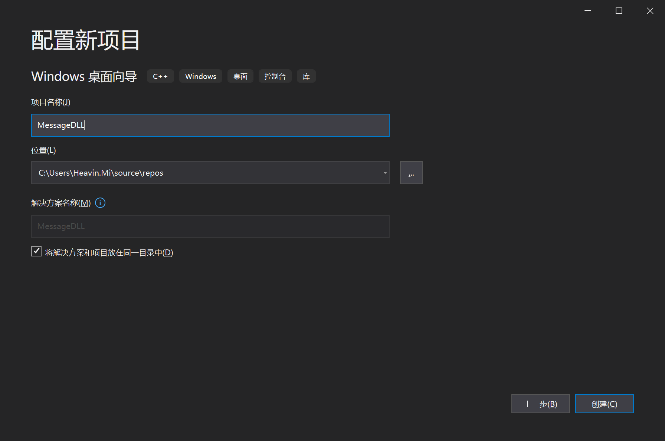Close the configure new project dialog
This screenshot has width=665, height=441.
[650, 11]
